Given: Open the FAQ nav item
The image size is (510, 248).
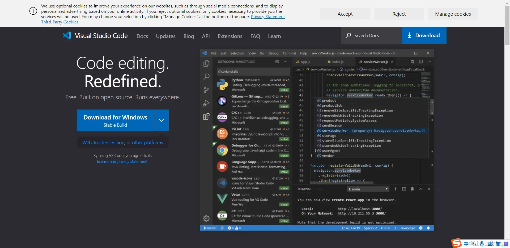Looking at the screenshot, I should (x=255, y=36).
